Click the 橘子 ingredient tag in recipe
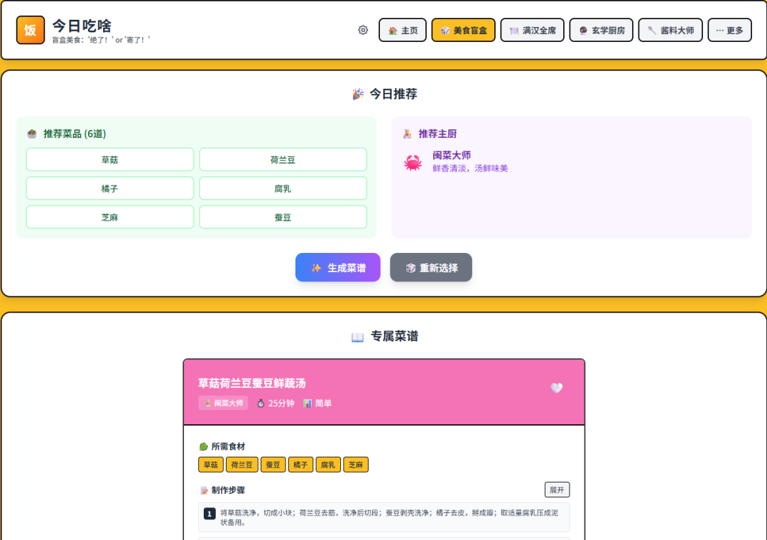 [x=300, y=465]
